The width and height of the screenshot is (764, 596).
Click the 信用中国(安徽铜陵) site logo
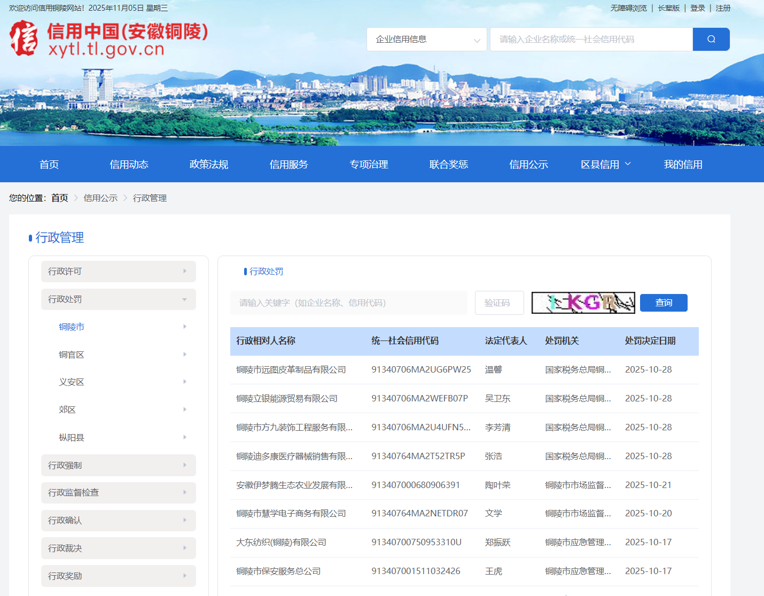107,38
